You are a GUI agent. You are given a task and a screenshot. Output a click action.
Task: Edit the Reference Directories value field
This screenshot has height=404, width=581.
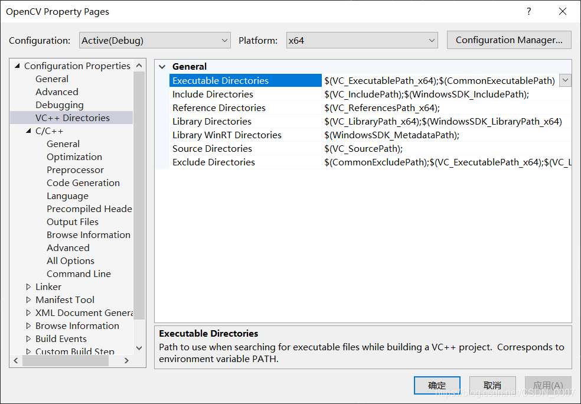click(x=446, y=108)
